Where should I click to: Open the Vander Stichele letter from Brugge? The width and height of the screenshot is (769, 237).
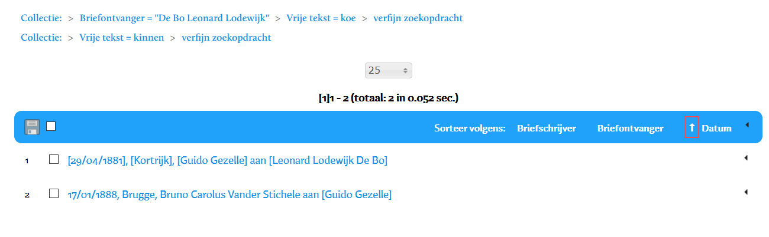click(x=230, y=195)
